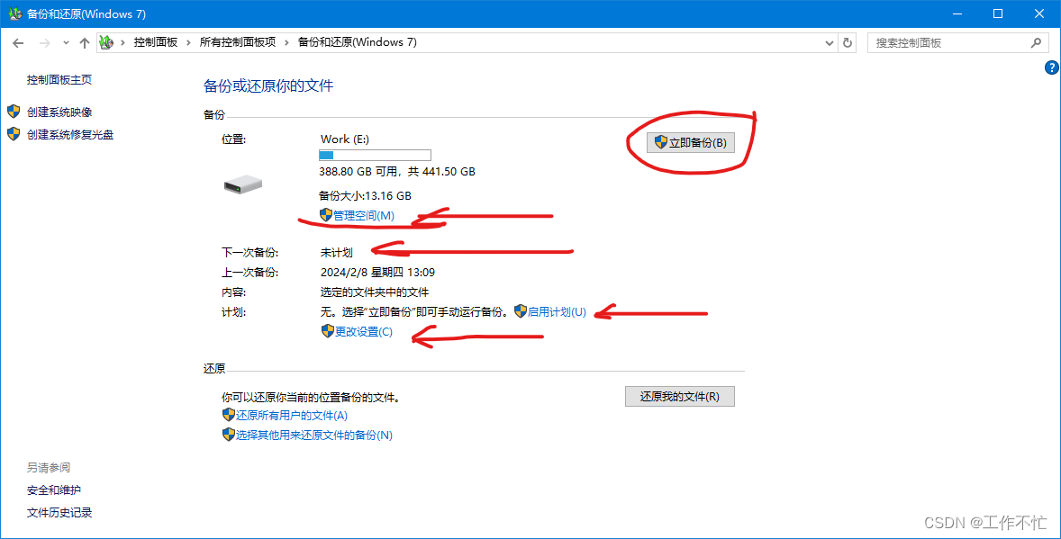Image resolution: width=1061 pixels, height=539 pixels.
Task: Click the Work (E:) location text
Action: coord(345,139)
